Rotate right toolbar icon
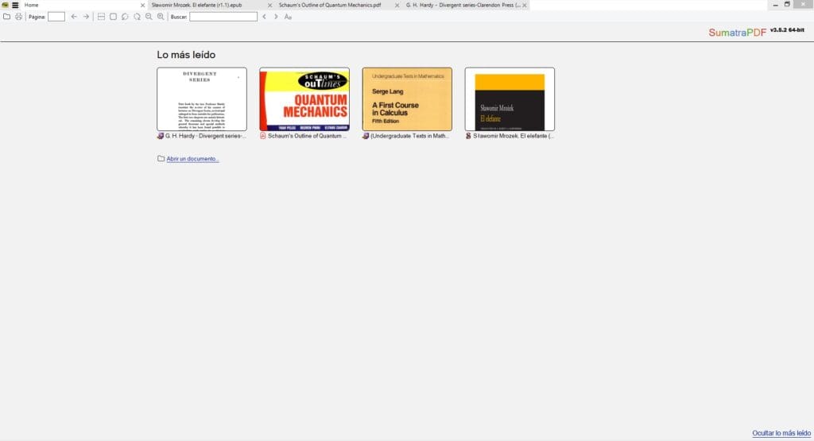This screenshot has height=441, width=814. pyautogui.click(x=137, y=17)
